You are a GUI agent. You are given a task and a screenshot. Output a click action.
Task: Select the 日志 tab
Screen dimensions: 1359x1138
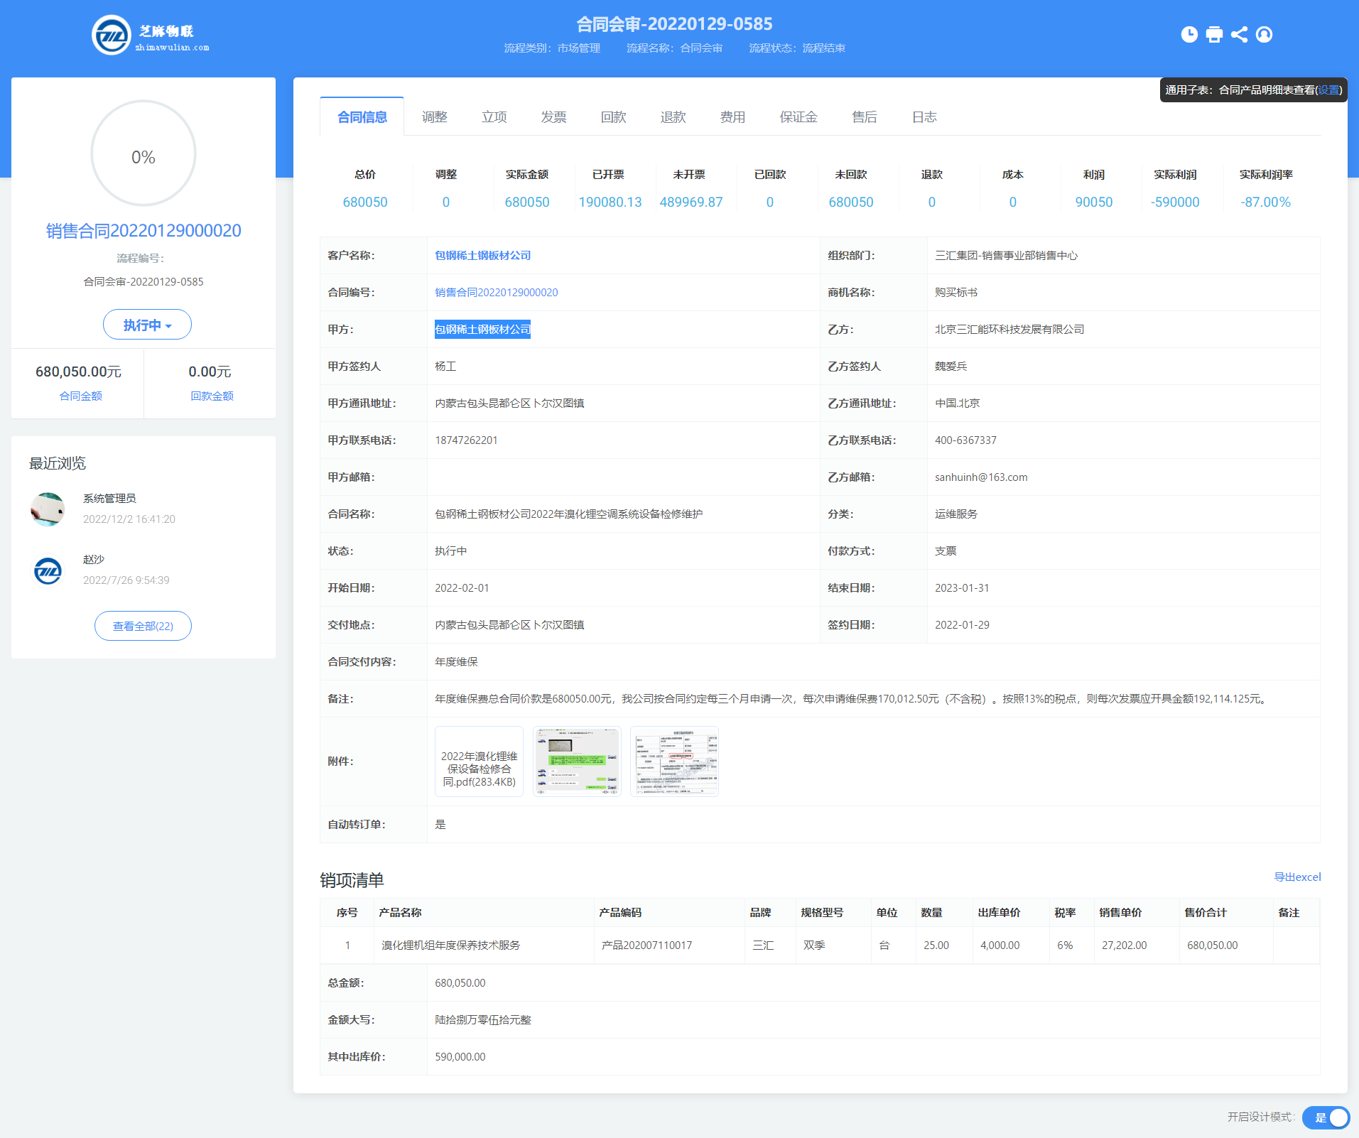924,117
